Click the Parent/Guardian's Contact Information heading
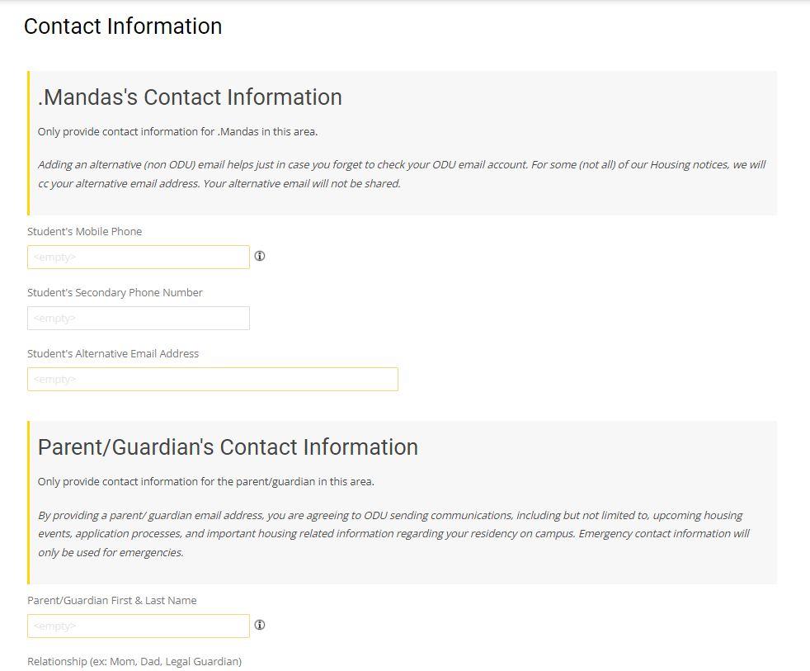The height and width of the screenshot is (671, 810). point(228,447)
